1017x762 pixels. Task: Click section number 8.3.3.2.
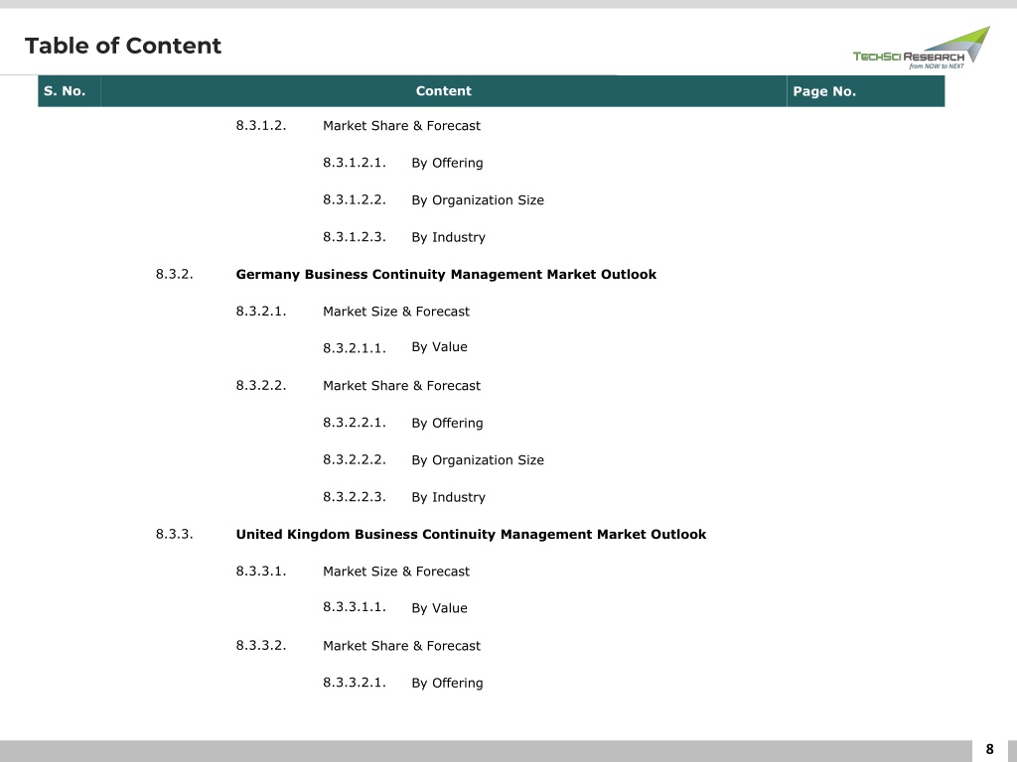click(261, 645)
